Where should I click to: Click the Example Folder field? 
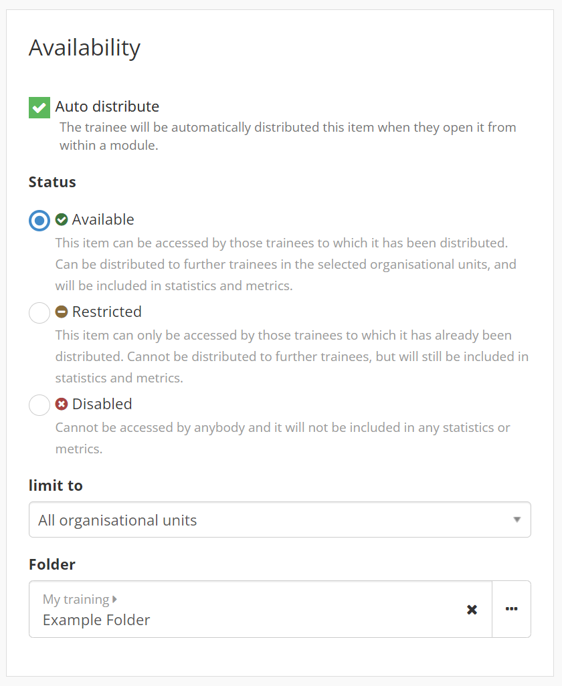(x=260, y=609)
